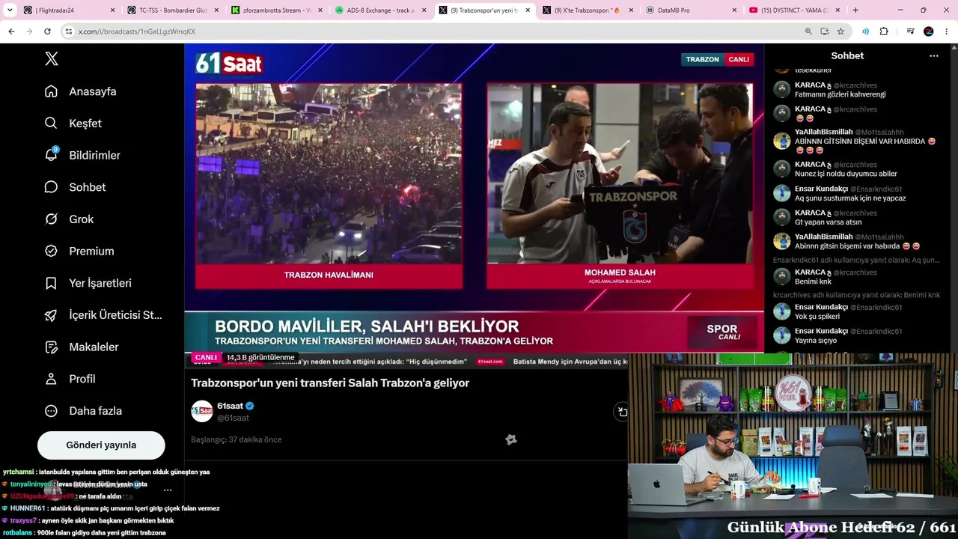Switch to the ADS-B Exchange tab
The image size is (958, 539).
pos(380,10)
